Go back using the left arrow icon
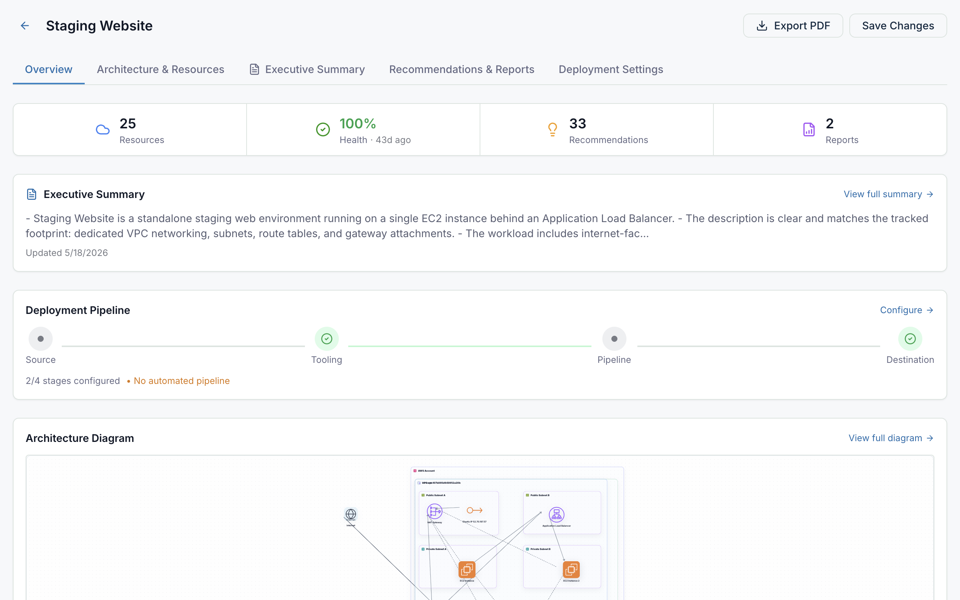Screen dimensions: 960x600 tap(25, 26)
